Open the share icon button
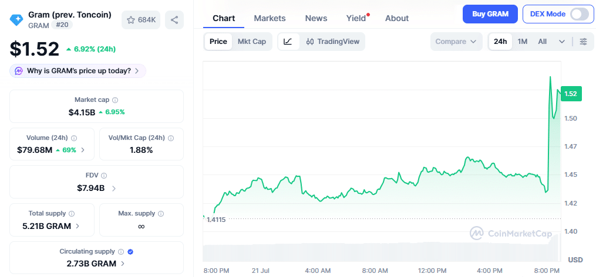Image resolution: width=596 pixels, height=277 pixels. (x=174, y=20)
